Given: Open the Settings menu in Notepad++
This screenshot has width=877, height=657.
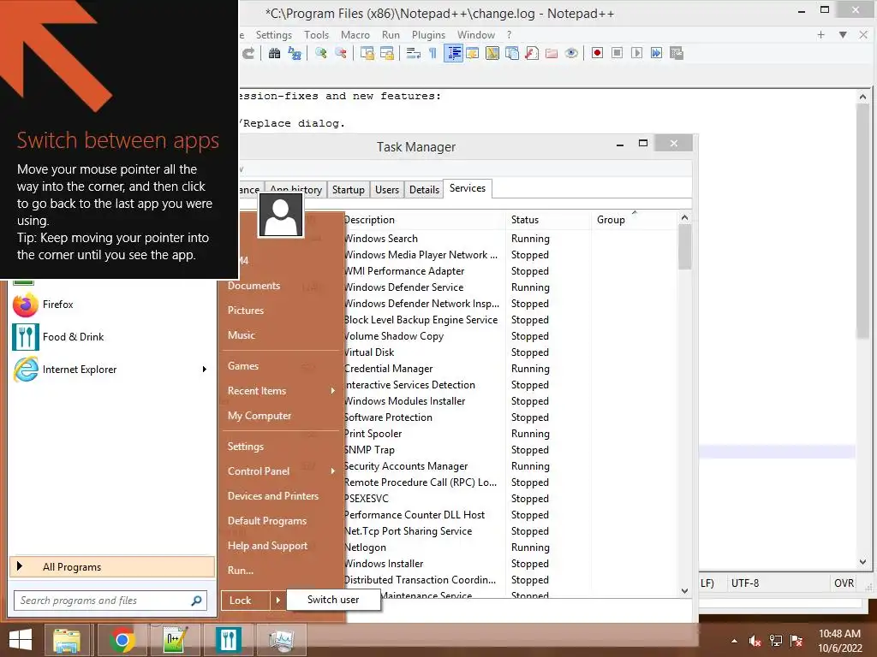Looking at the screenshot, I should [274, 34].
